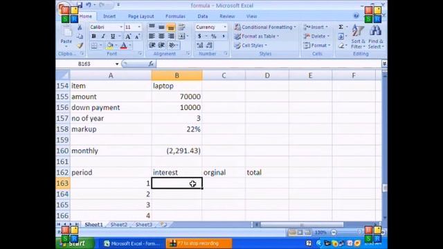Click the Middle Align icon
Viewport: 443px width, 249px height.
[161, 27]
